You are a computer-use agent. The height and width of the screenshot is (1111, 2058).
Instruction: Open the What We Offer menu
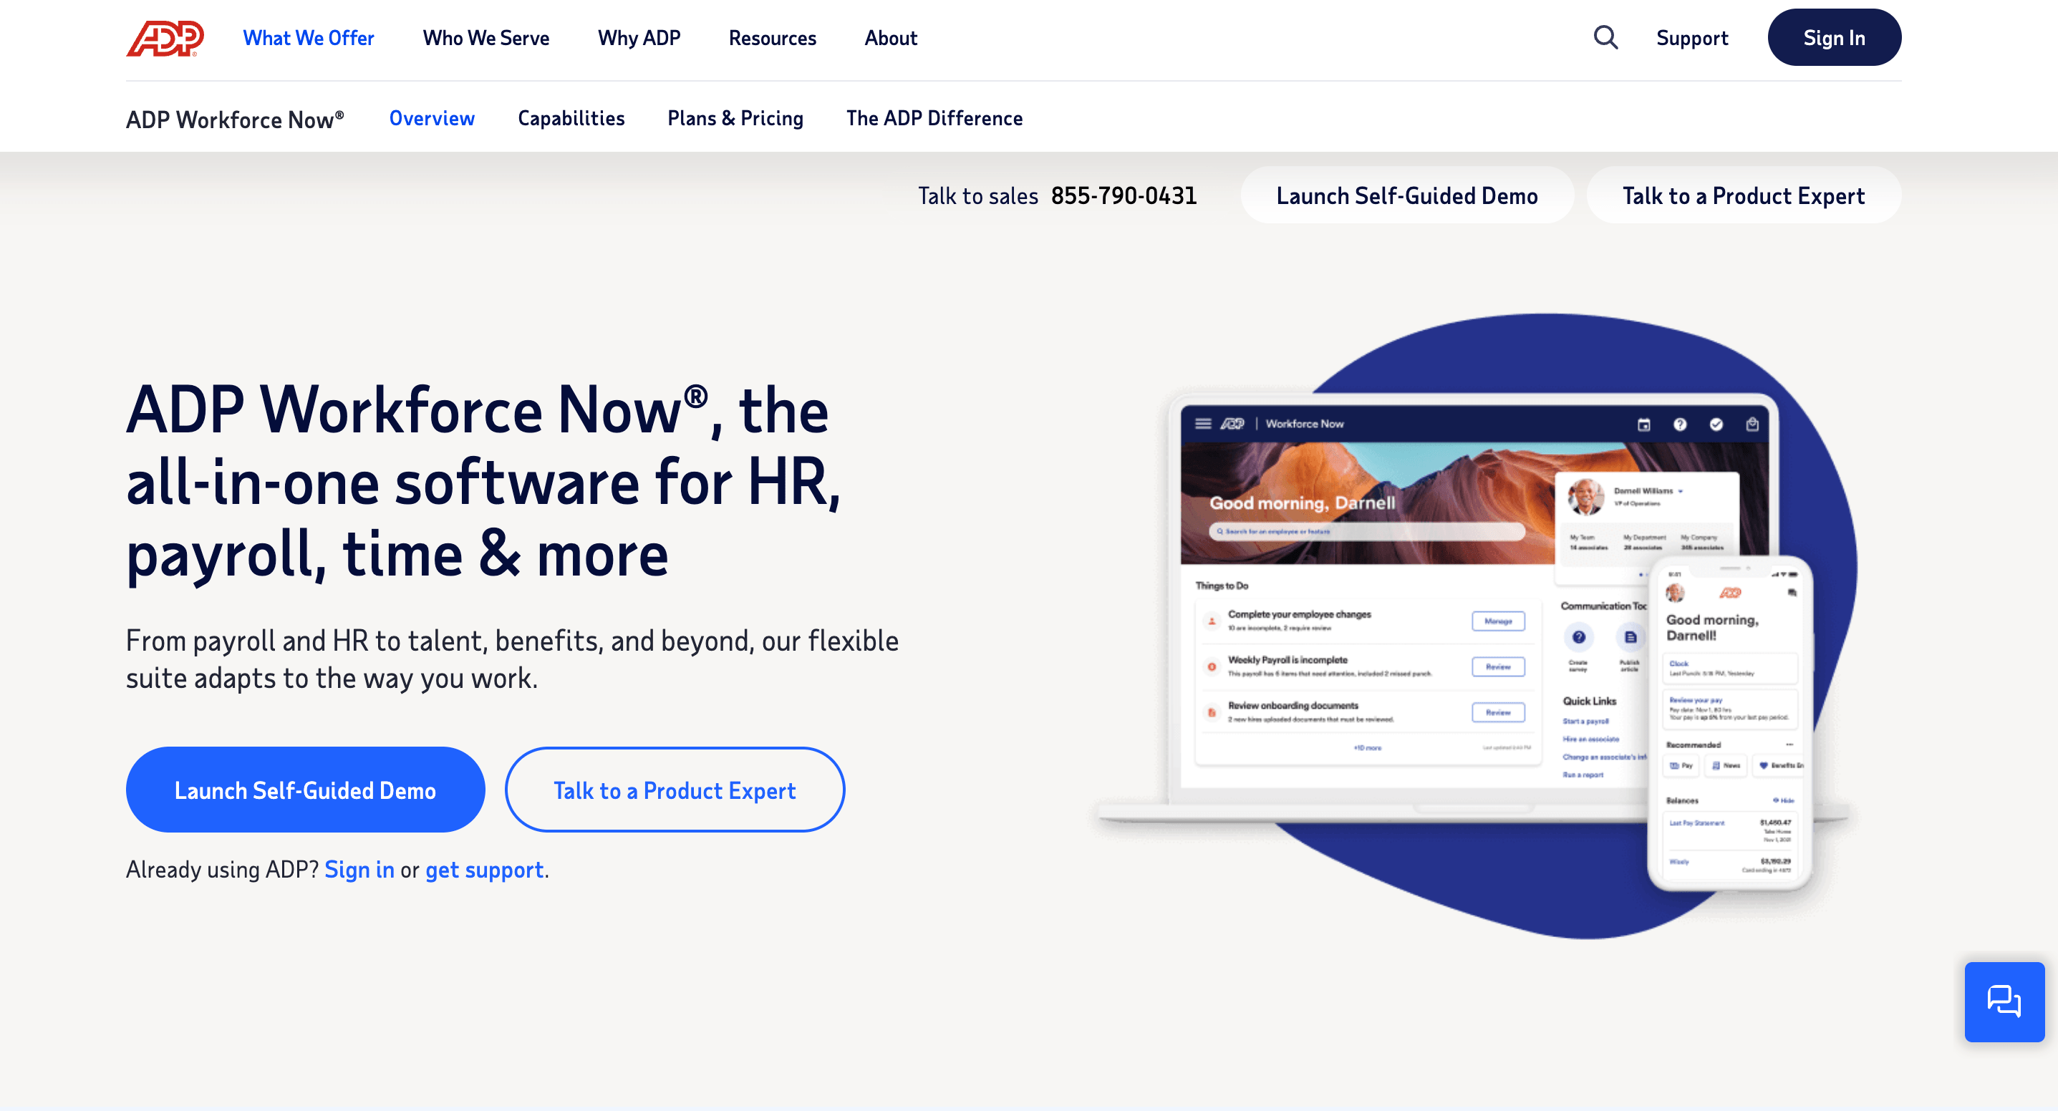pos(309,39)
